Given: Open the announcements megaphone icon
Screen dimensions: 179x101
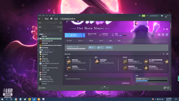Looking at the screenshot, I should tap(140, 16).
